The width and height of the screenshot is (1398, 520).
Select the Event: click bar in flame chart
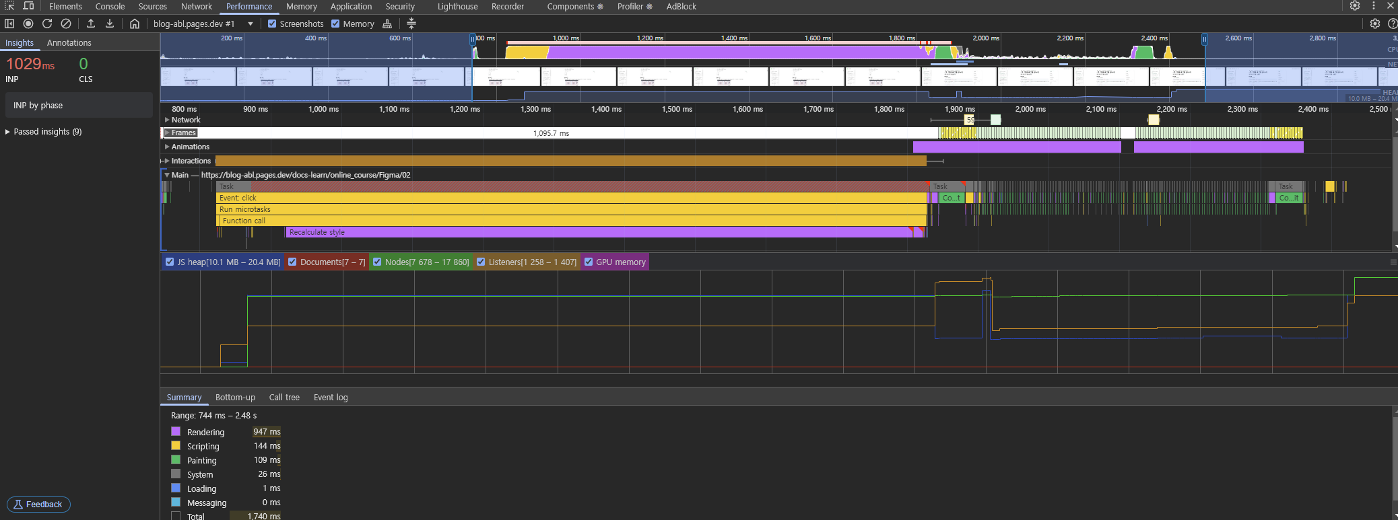(572, 198)
